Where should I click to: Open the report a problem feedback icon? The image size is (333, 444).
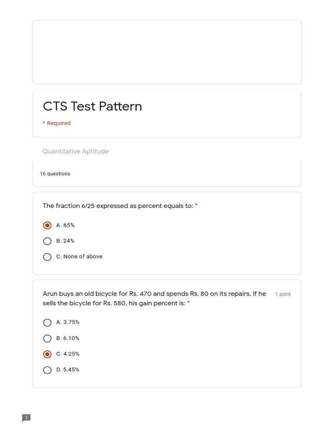click(x=26, y=418)
